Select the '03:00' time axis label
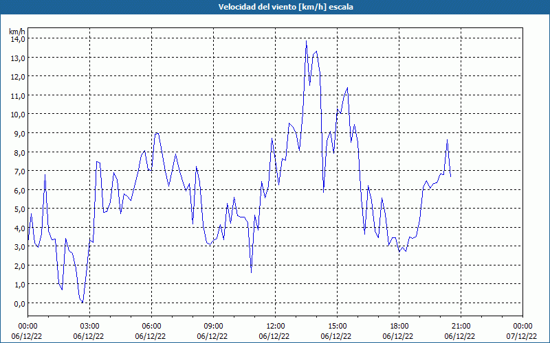The image size is (550, 343). point(89,327)
